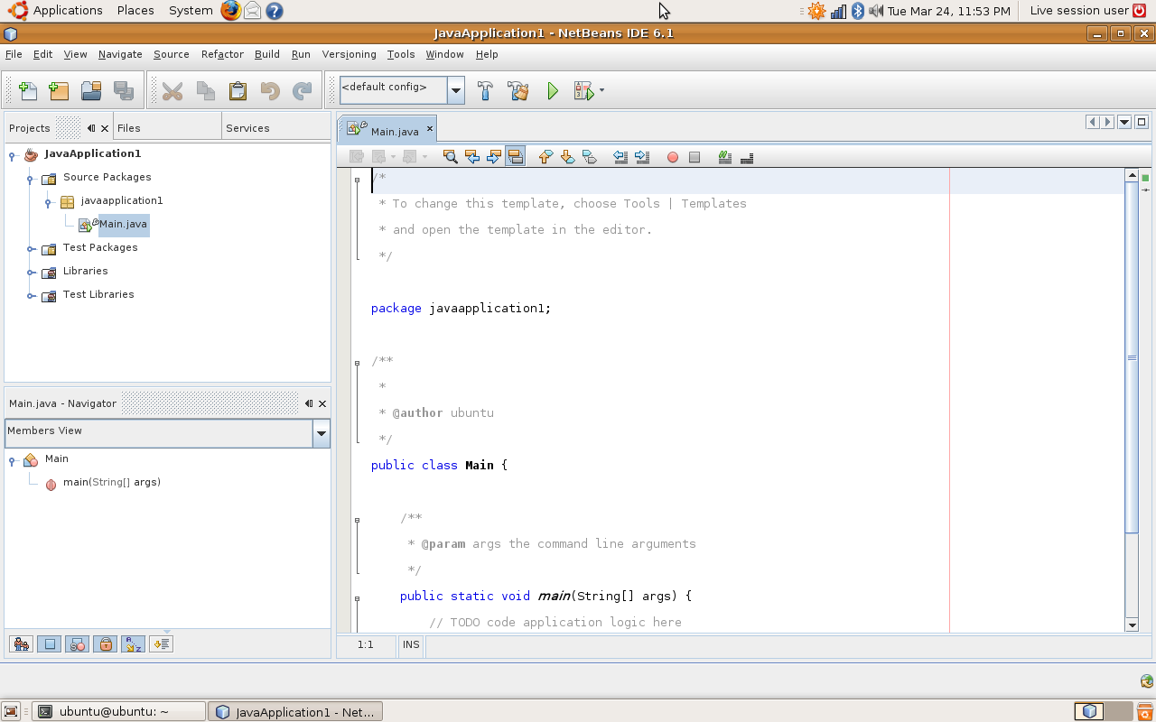The height and width of the screenshot is (722, 1156).
Task: Click Clean and Build Main Project icon
Action: 517,90
